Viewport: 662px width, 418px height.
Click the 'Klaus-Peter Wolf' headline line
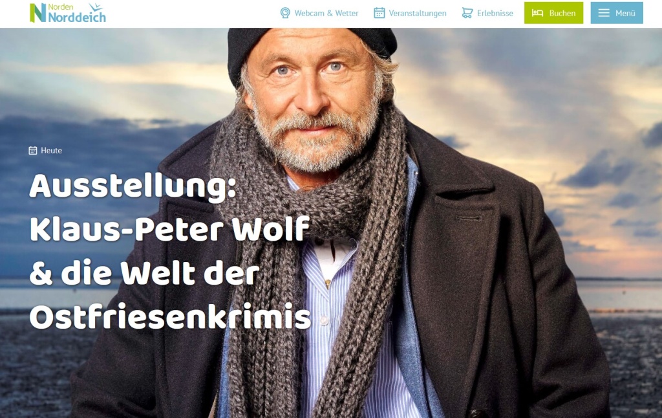pos(170,230)
